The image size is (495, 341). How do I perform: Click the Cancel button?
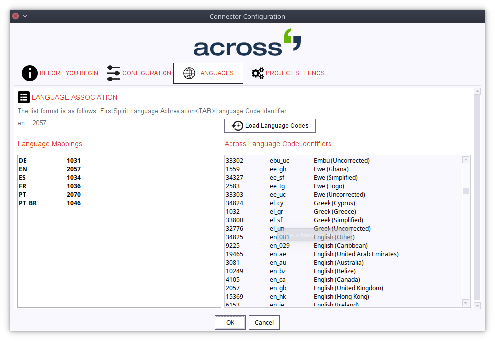[x=264, y=323]
